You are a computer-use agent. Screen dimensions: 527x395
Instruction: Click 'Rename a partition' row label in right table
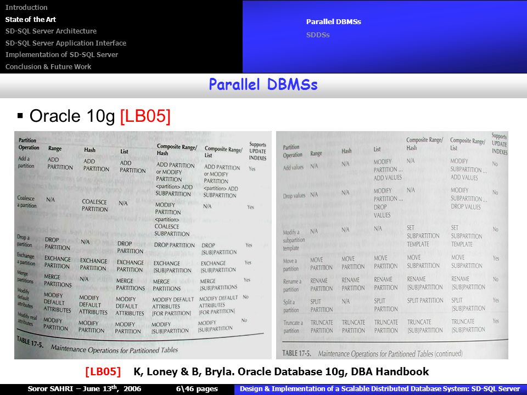pos(292,285)
